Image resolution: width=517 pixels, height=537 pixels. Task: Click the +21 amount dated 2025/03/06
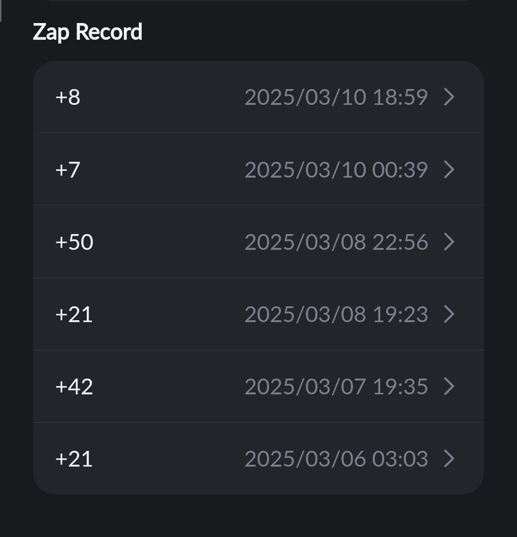[74, 459]
